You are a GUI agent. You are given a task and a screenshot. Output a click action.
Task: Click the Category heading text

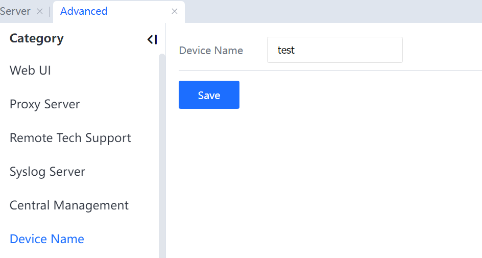(x=37, y=39)
